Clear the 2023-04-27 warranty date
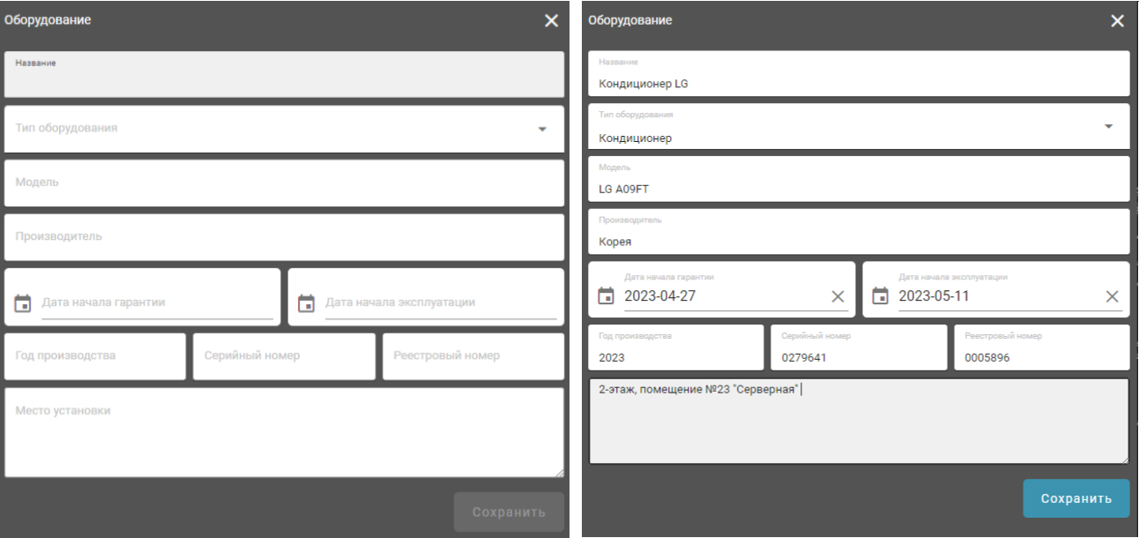1139x538 pixels. click(x=837, y=296)
